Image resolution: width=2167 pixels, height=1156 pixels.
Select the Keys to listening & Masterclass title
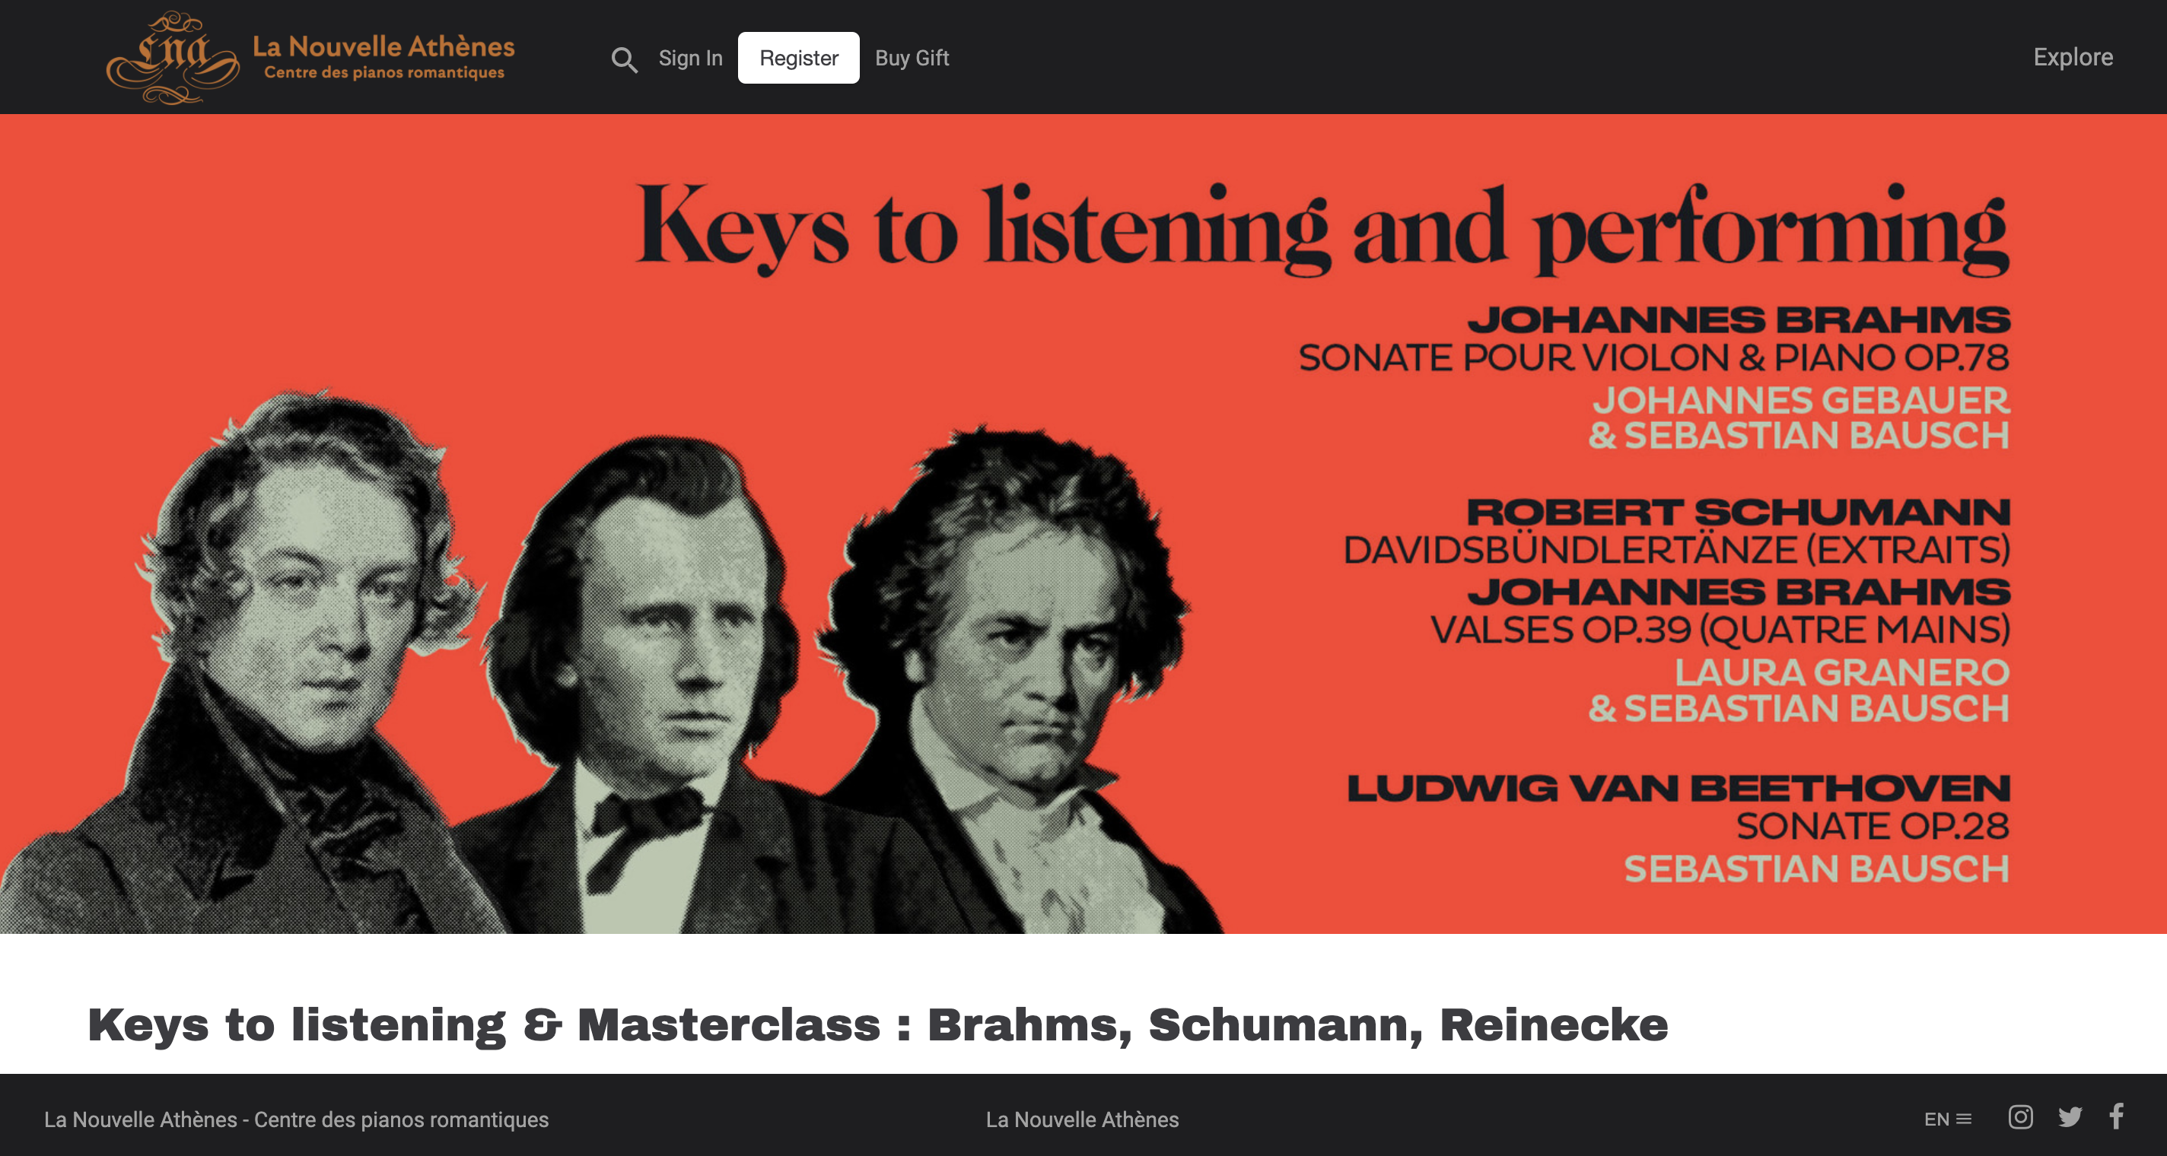point(877,1025)
